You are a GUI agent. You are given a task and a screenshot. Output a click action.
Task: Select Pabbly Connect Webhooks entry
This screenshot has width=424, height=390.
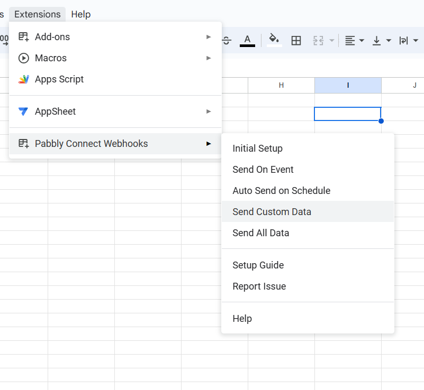click(x=115, y=144)
